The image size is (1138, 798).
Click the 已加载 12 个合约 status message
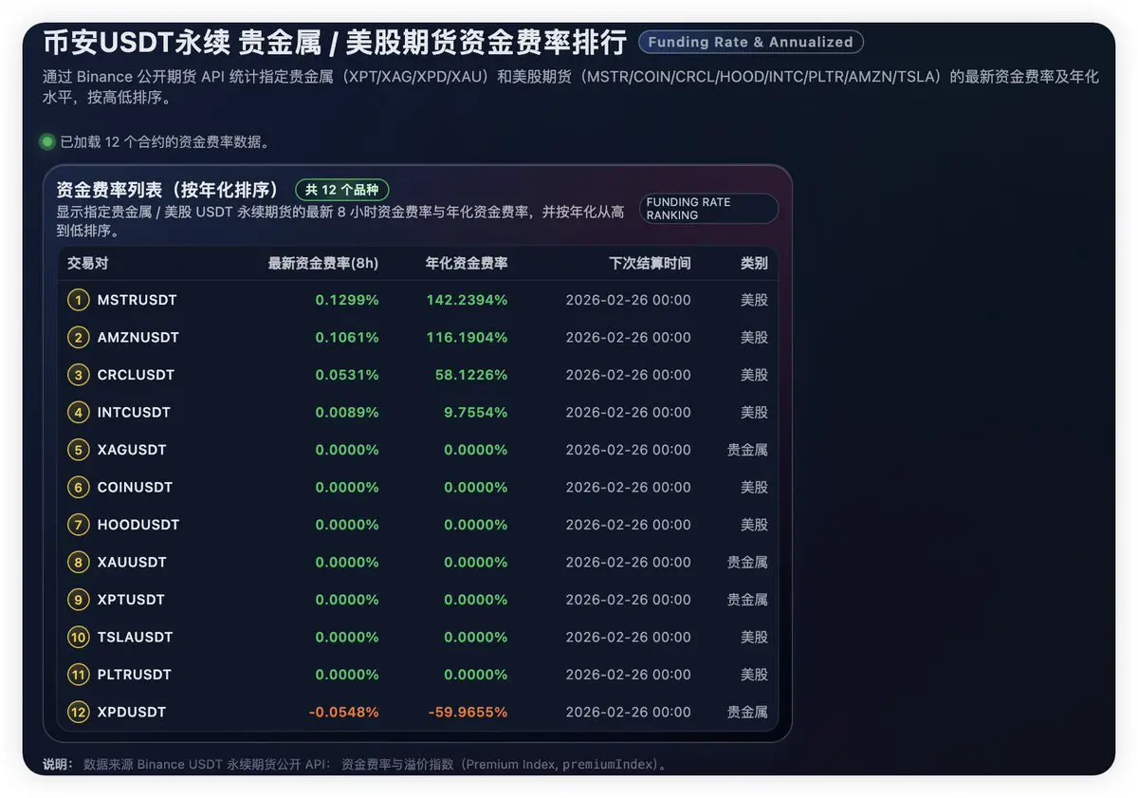tap(165, 142)
